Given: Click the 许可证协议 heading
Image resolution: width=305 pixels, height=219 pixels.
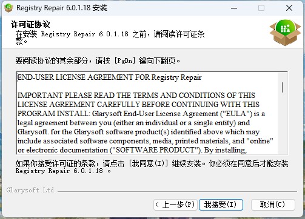Looking at the screenshot, I should click(30, 24).
